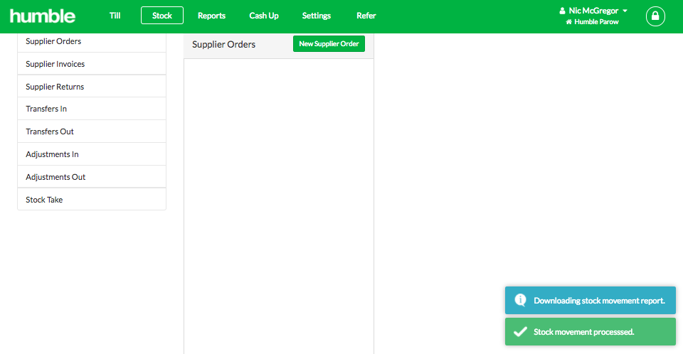This screenshot has width=683, height=354.
Task: Open Adjustments Out from the sidebar
Action: (92, 177)
